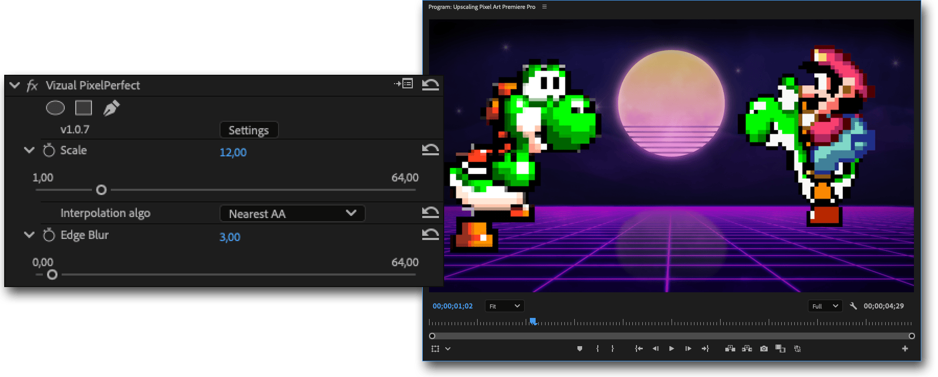Toggle the fx effect enable switch
The width and height of the screenshot is (938, 377).
tap(32, 85)
